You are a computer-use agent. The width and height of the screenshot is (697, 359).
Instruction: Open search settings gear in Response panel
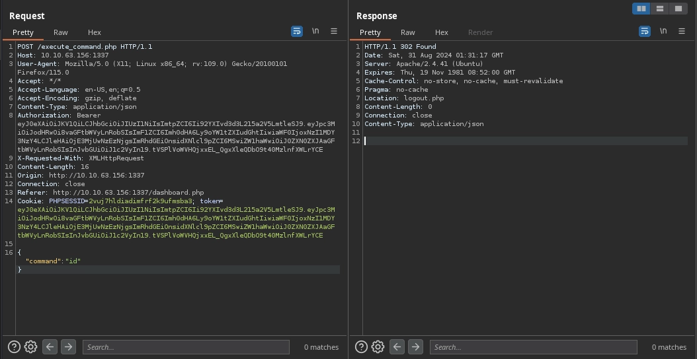[378, 346]
